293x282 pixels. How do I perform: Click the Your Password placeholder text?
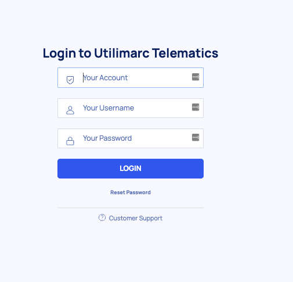107,138
